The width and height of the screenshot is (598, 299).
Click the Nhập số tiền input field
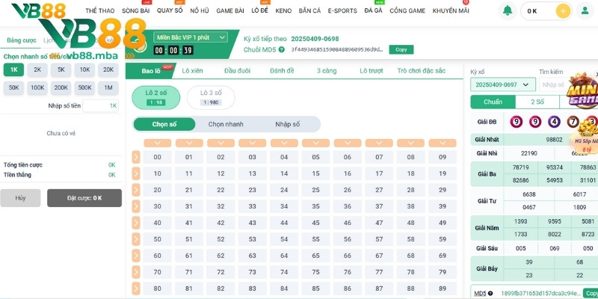(x=100, y=106)
